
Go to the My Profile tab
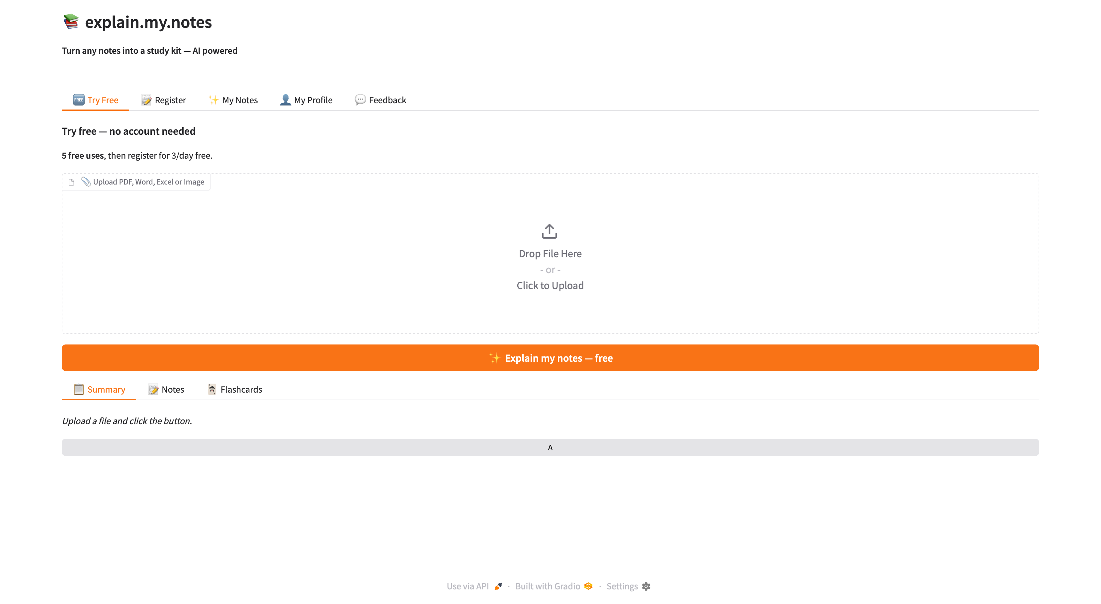click(x=306, y=100)
